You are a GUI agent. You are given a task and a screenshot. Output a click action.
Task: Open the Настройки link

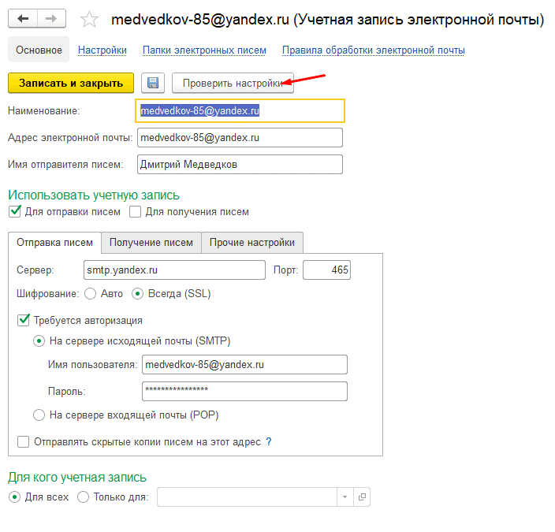(102, 50)
